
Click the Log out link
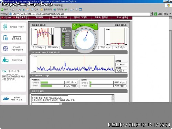[7, 18]
